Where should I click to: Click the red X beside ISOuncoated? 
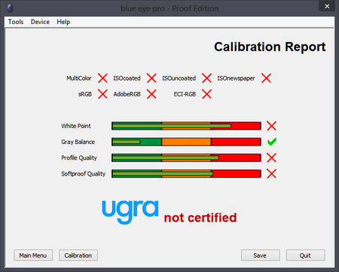click(x=206, y=78)
